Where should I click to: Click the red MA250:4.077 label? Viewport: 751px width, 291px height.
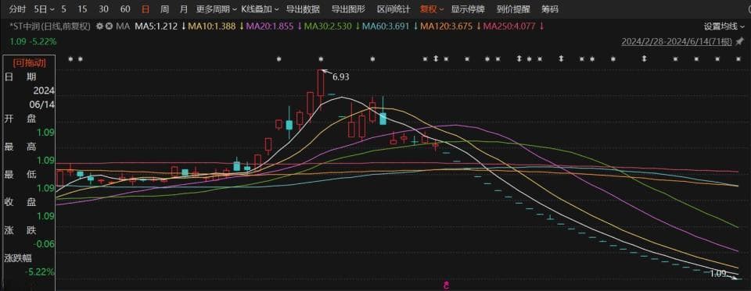[509, 27]
